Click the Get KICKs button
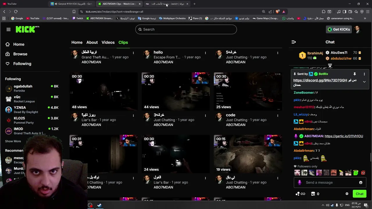Screen dimensions: 372x209 pos(339,29)
